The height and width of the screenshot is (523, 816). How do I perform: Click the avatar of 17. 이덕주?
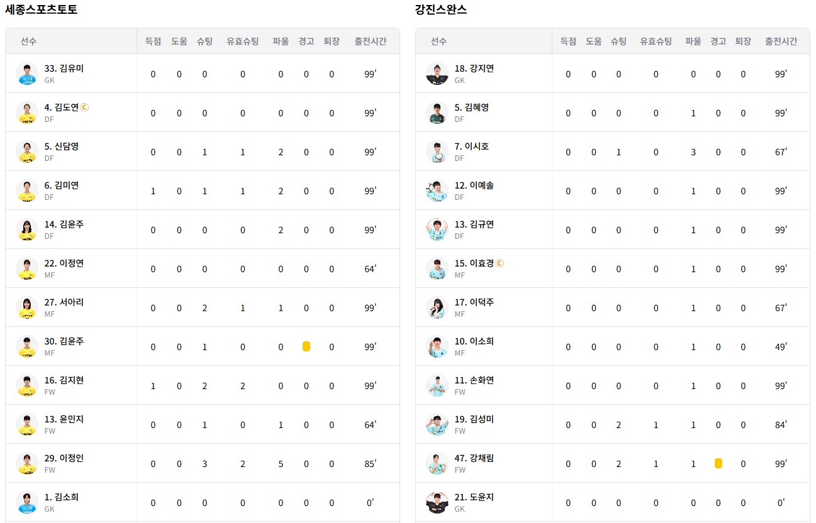coord(437,308)
